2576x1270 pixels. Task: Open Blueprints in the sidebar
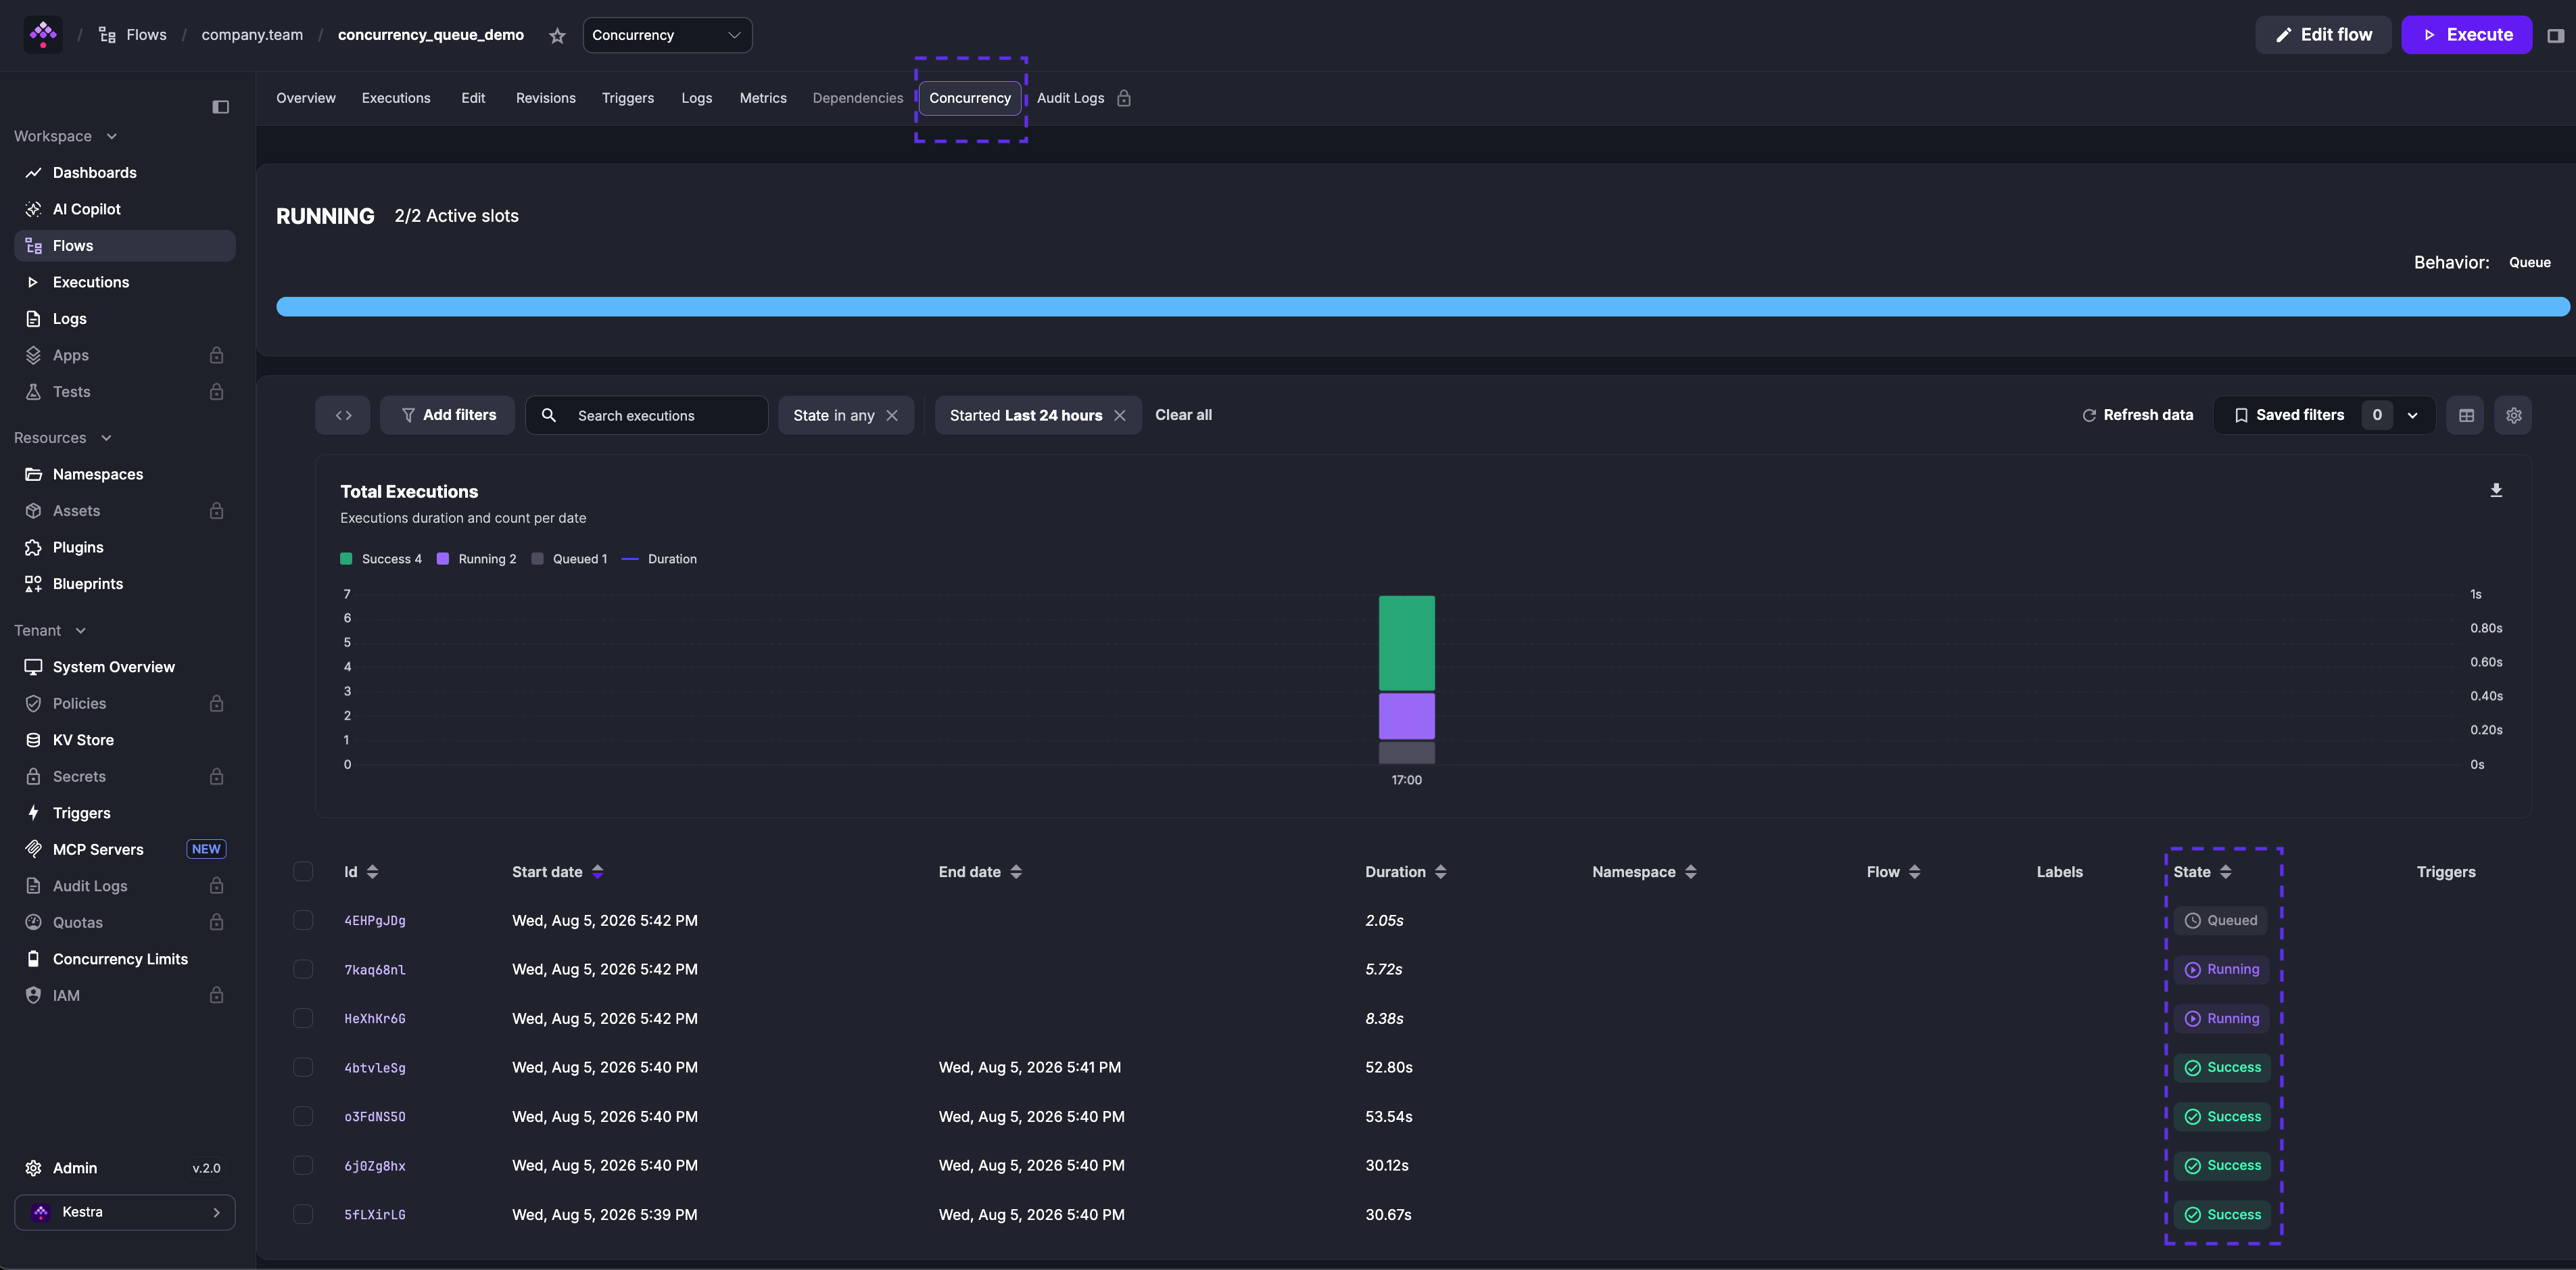[125, 584]
